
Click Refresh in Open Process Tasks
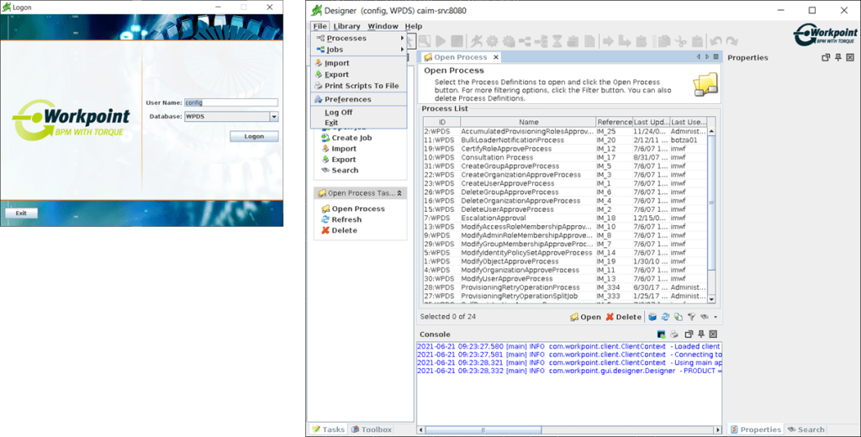346,219
